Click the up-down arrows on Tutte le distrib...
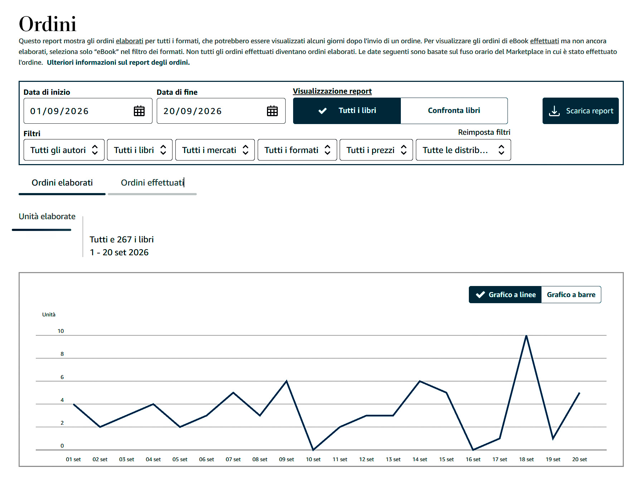 501,150
